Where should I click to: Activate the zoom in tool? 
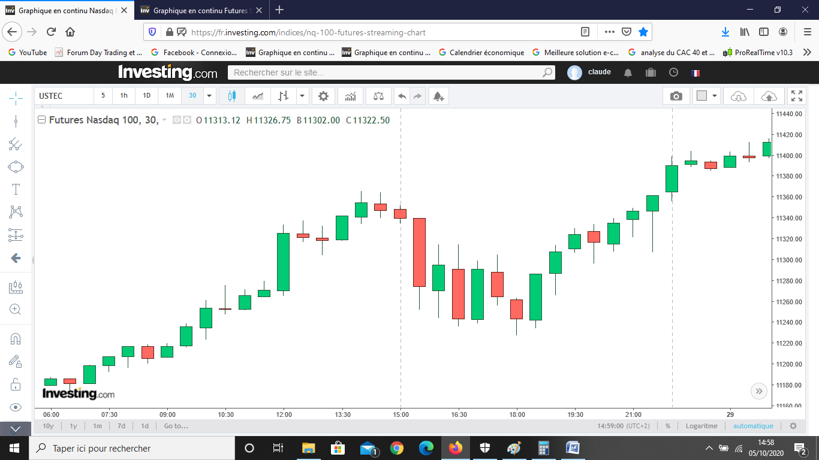[16, 310]
